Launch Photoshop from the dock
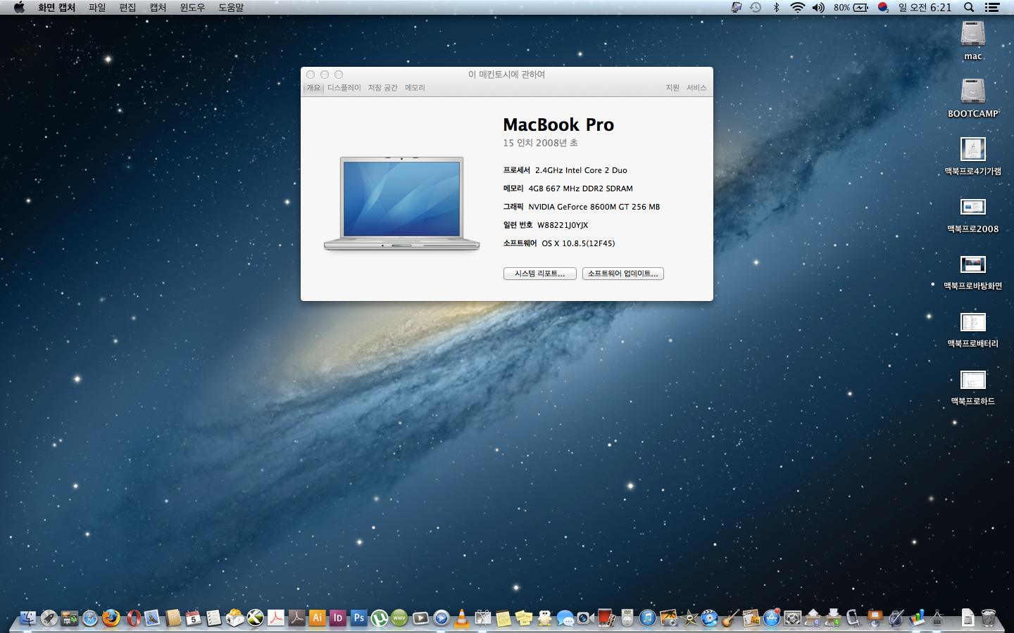The height and width of the screenshot is (633, 1014). click(x=358, y=618)
